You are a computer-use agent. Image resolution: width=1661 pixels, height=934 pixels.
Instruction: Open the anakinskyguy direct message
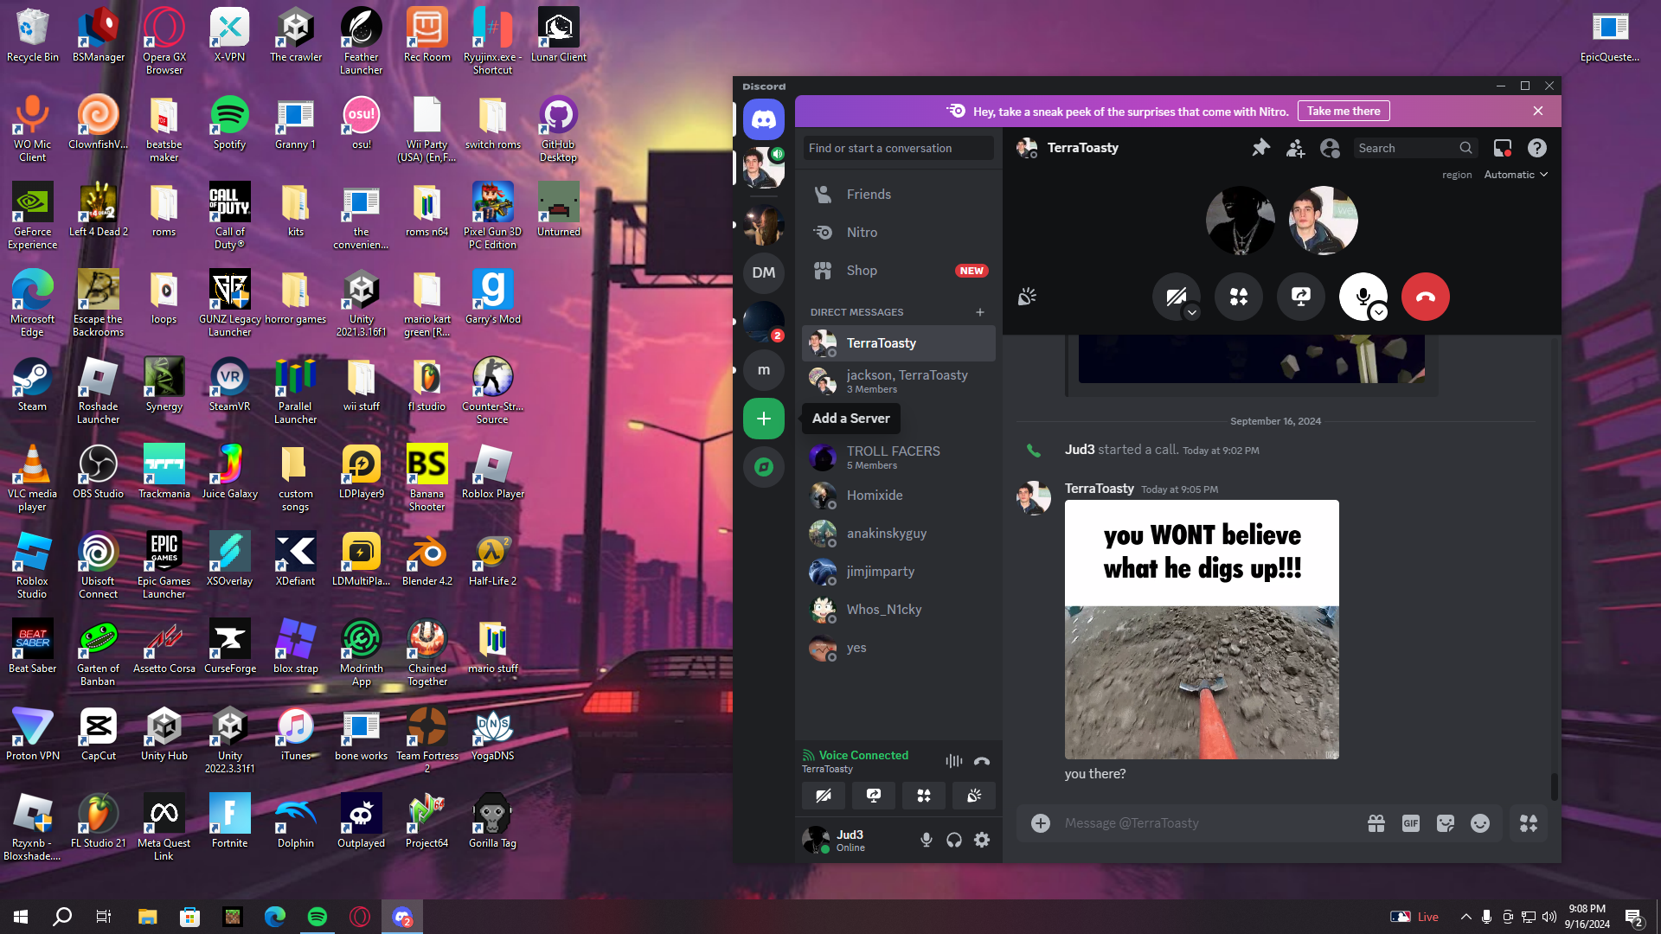[898, 534]
